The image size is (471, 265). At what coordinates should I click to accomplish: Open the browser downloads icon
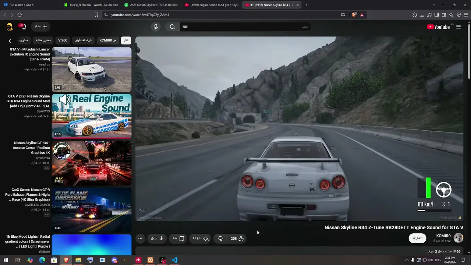pyautogui.click(x=422, y=15)
